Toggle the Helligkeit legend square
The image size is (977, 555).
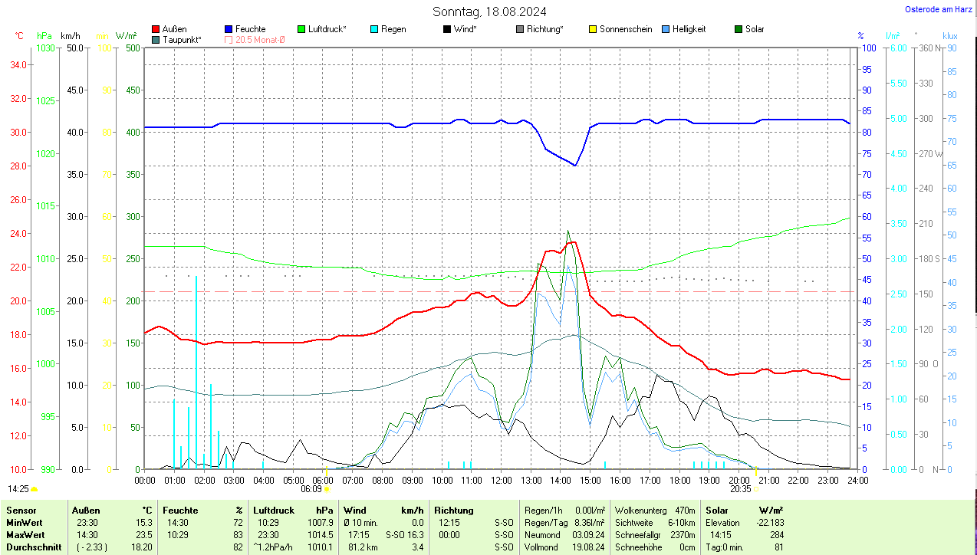[x=666, y=29]
